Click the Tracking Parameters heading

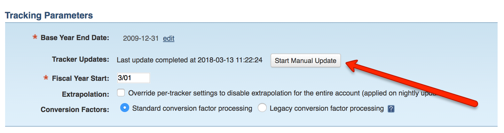[49, 15]
